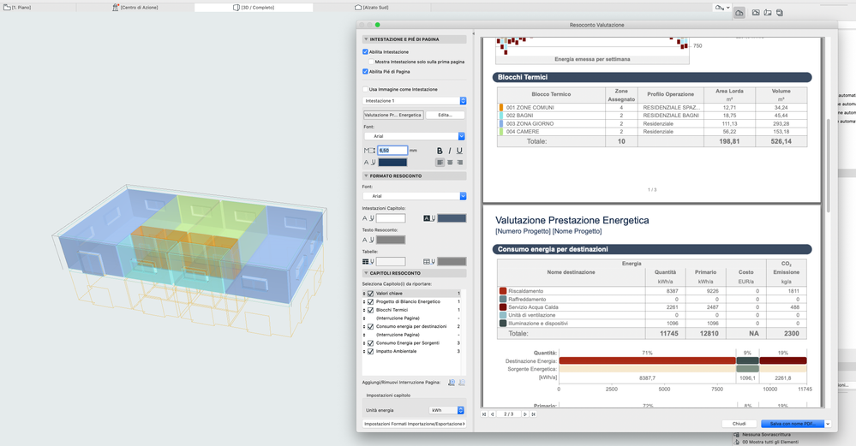
Task: Uncheck Progetto di Bilancio Energetico chapter
Action: point(371,301)
